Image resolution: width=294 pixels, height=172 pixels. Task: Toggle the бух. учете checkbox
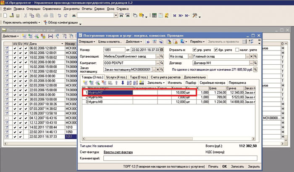(216, 50)
